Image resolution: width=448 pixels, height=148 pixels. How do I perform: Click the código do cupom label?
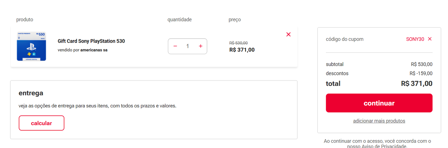pyautogui.click(x=344, y=39)
